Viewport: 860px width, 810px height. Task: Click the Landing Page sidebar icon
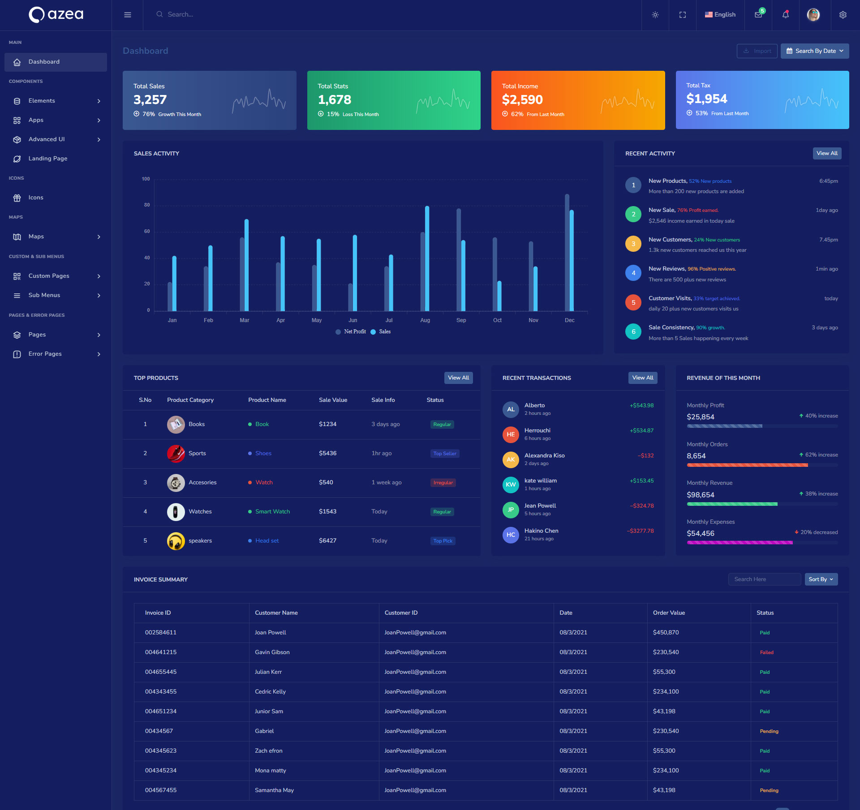click(17, 159)
